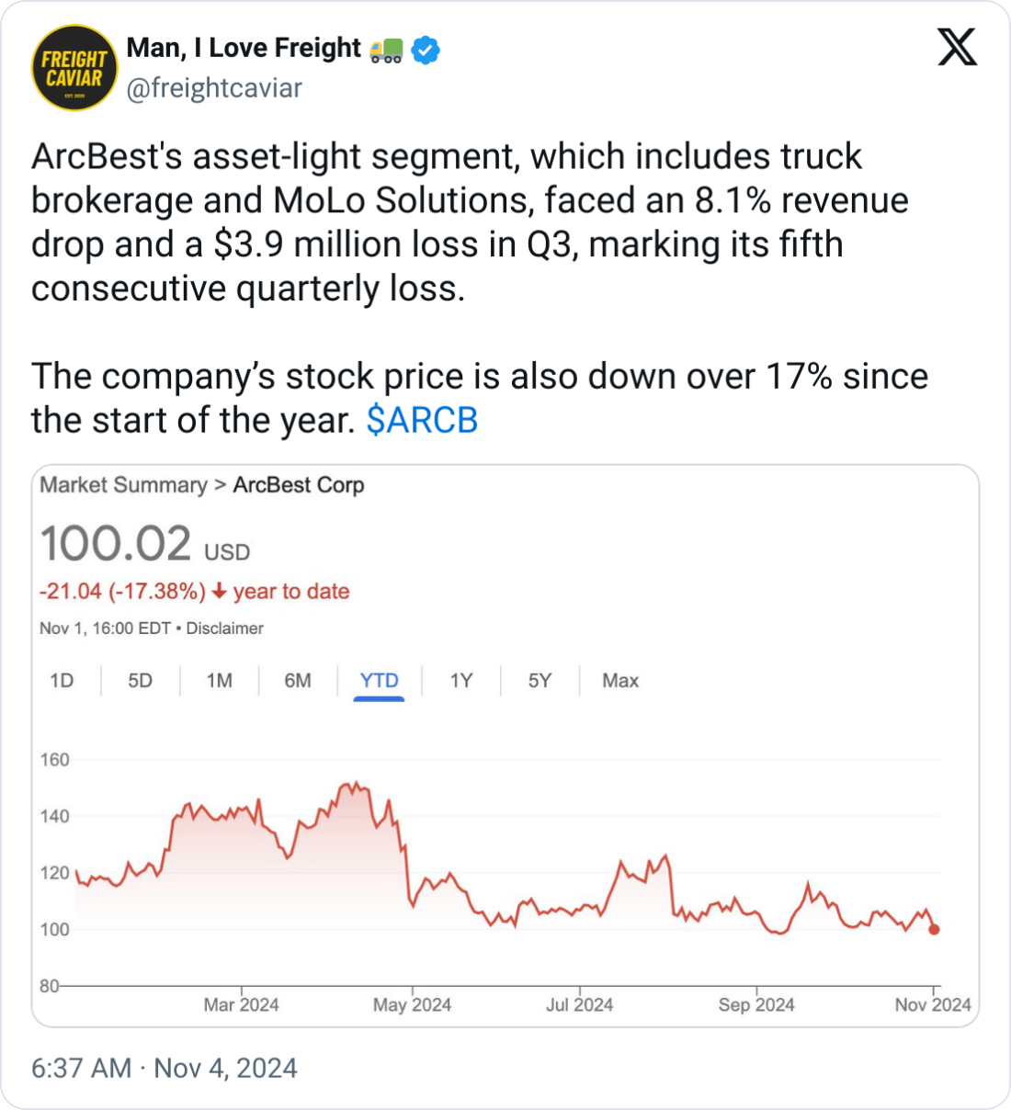Click the Freight Caviar profile avatar
1011x1110 pixels.
tap(74, 68)
